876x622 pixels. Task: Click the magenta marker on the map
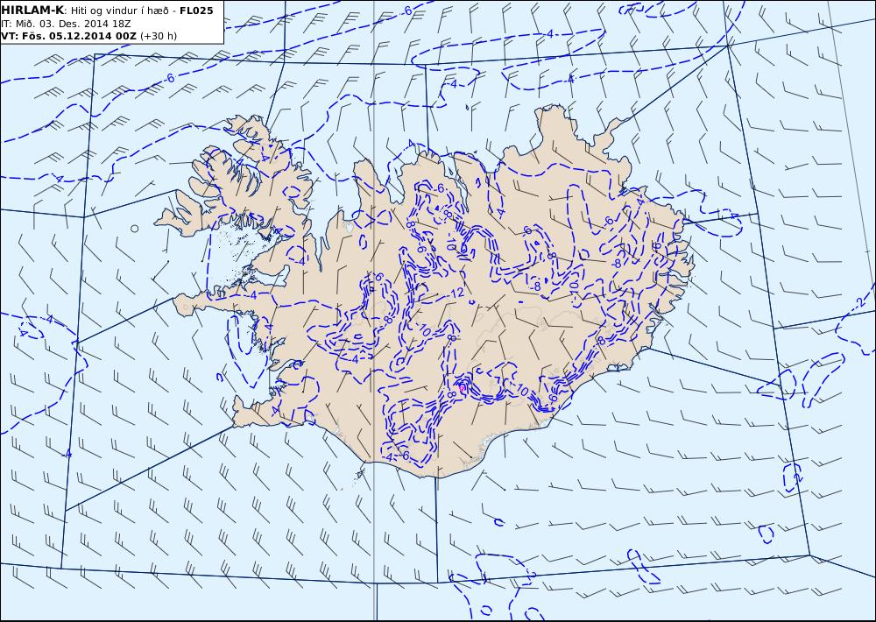pyautogui.click(x=463, y=386)
